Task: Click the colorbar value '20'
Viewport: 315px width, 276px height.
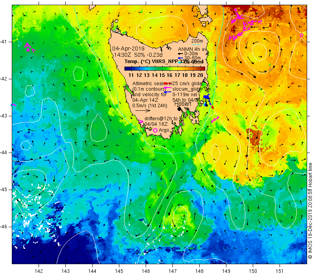Action: coord(200,75)
